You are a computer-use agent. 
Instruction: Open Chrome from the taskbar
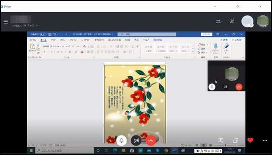[x=166, y=150]
